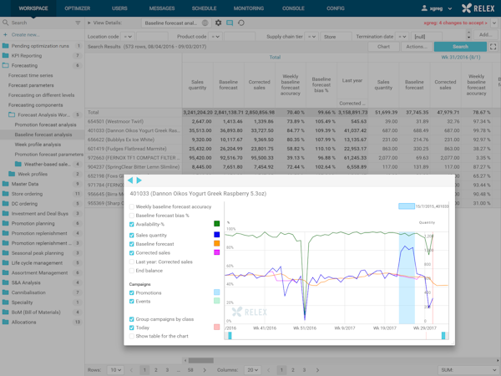Toggle fullscreen for search results
This screenshot has height=376, width=501.
pyautogui.click(x=493, y=47)
